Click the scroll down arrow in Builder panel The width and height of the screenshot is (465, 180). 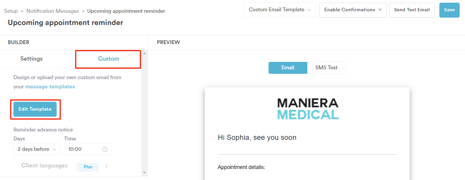[145, 173]
